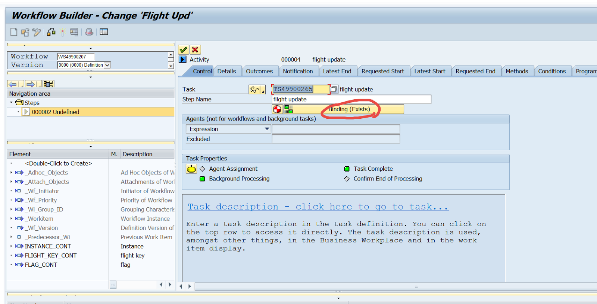Create a new workflow with the blank page icon
The height and width of the screenshot is (304, 597).
(x=14, y=32)
